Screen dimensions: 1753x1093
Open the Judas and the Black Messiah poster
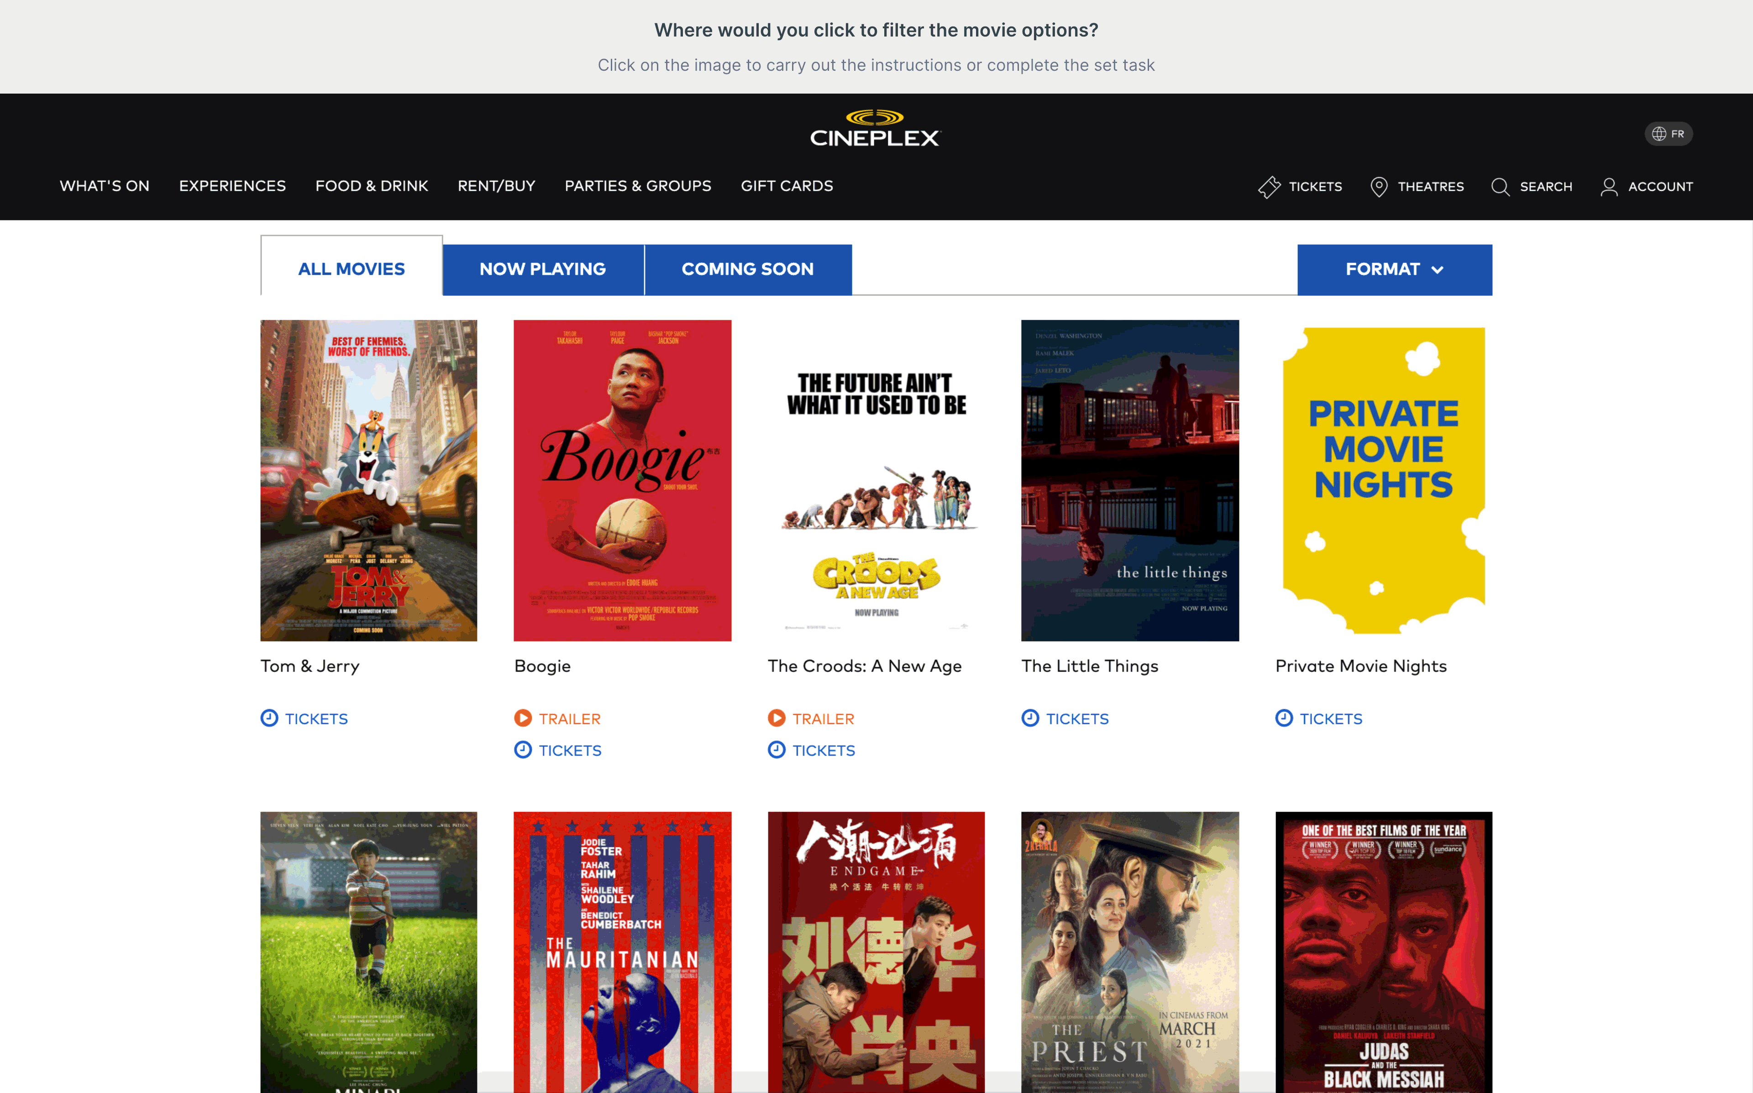pos(1383,951)
